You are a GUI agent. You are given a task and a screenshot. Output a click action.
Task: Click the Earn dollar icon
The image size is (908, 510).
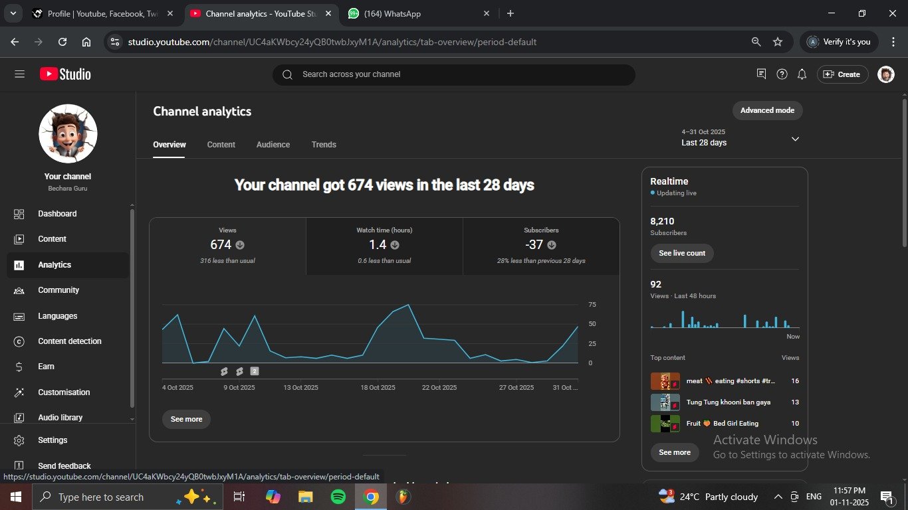tap(19, 367)
